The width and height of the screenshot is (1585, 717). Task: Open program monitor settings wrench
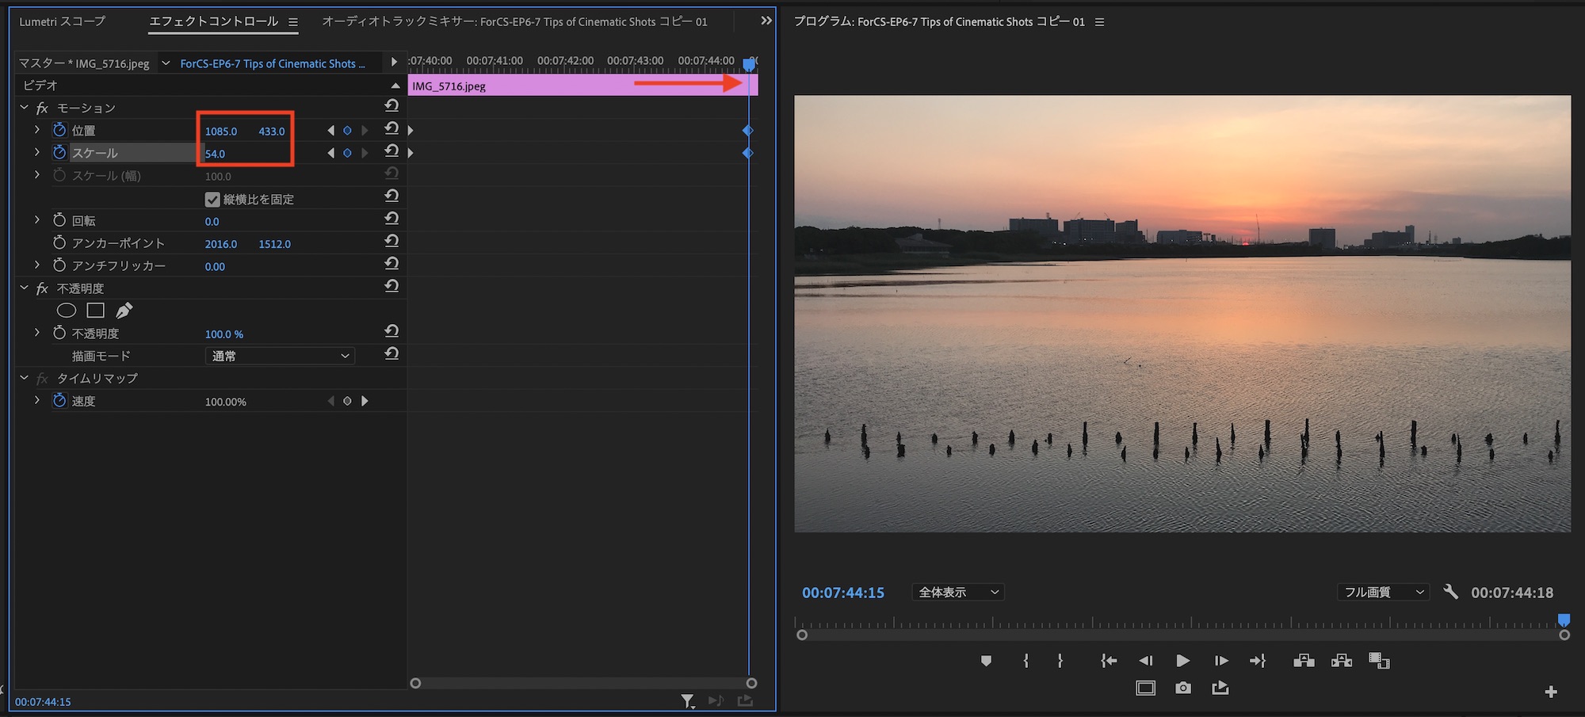pos(1450,592)
